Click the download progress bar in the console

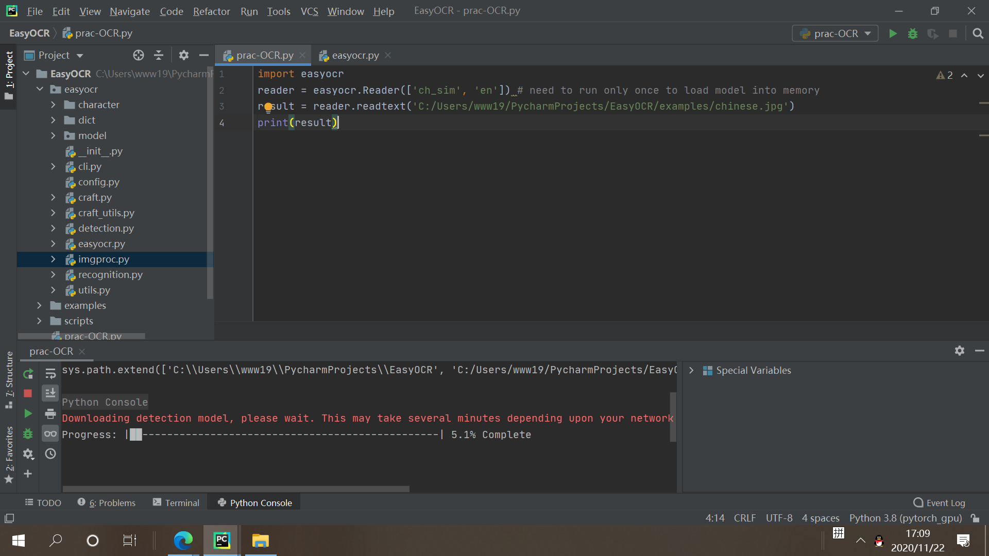[x=283, y=435]
